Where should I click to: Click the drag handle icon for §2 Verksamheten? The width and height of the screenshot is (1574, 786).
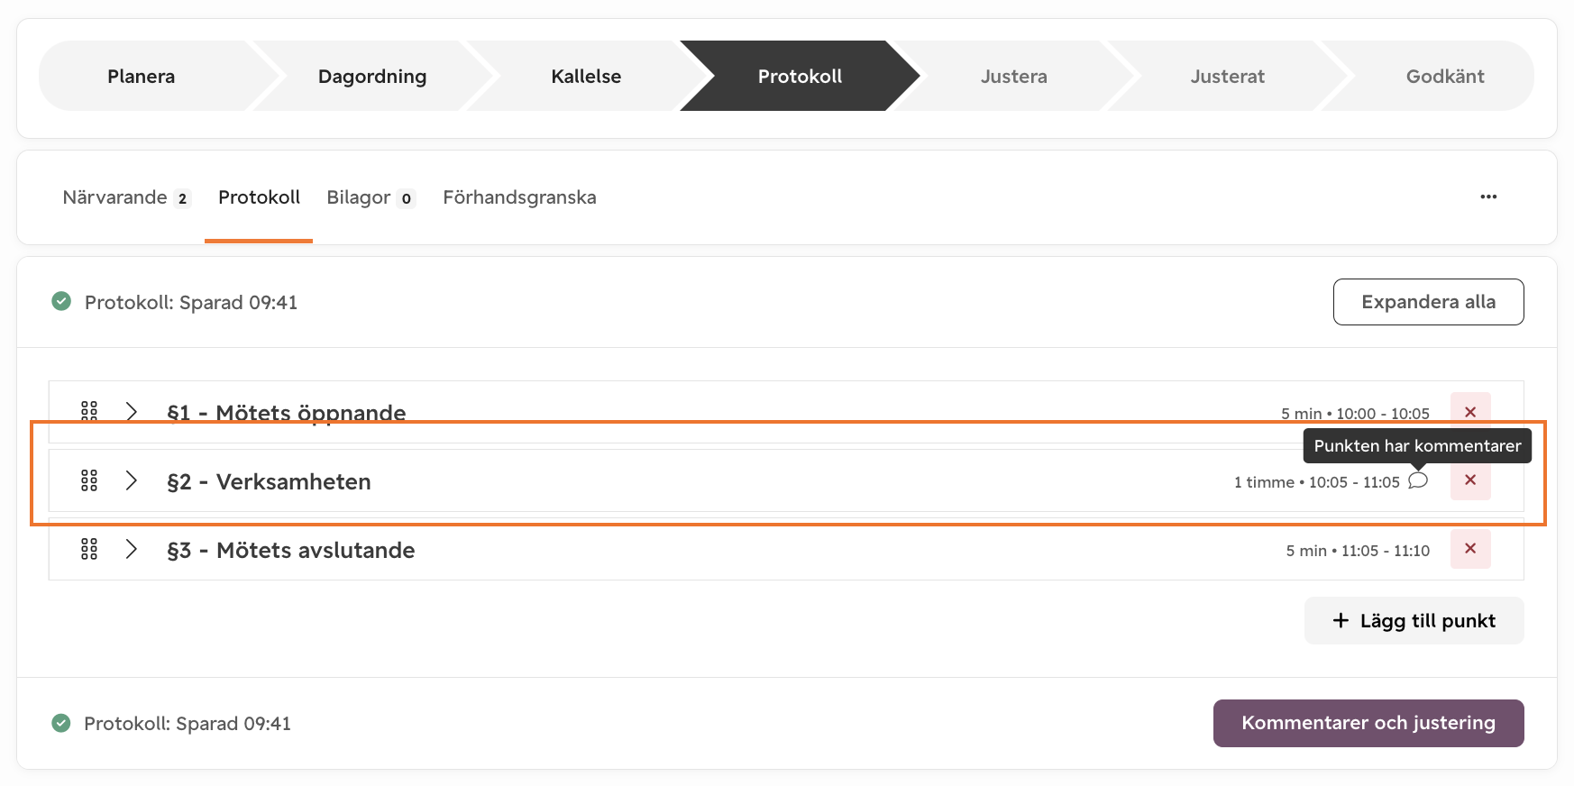[x=89, y=480]
